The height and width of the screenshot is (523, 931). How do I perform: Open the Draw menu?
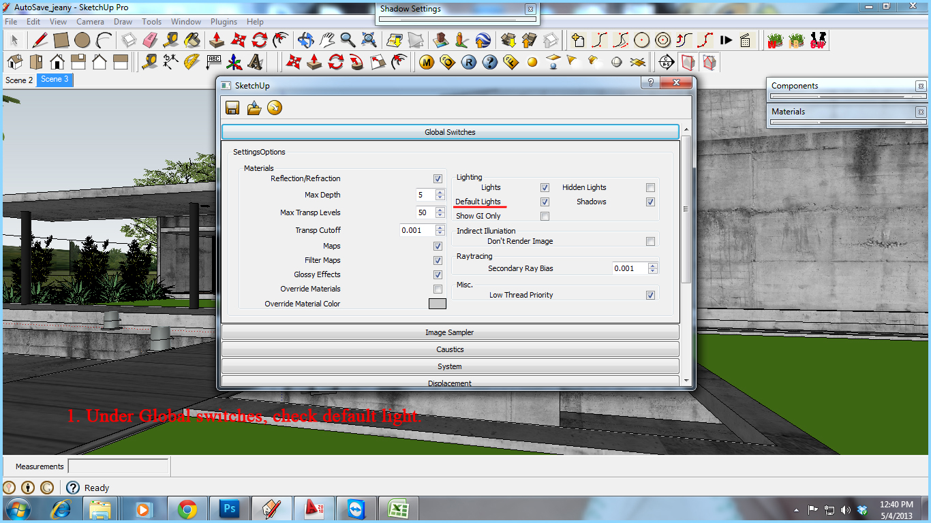point(123,22)
